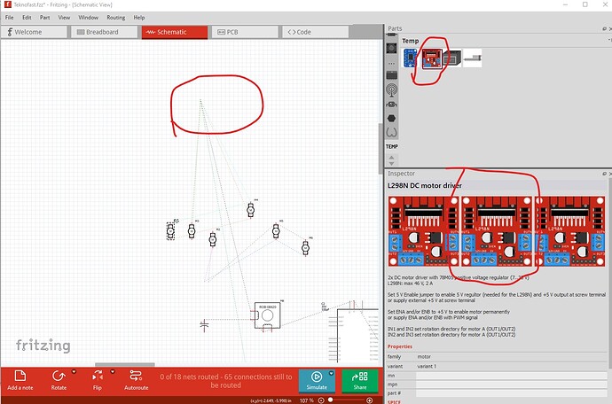This screenshot has width=612, height=404.
Task: Rotate the selected part
Action: pos(59,380)
